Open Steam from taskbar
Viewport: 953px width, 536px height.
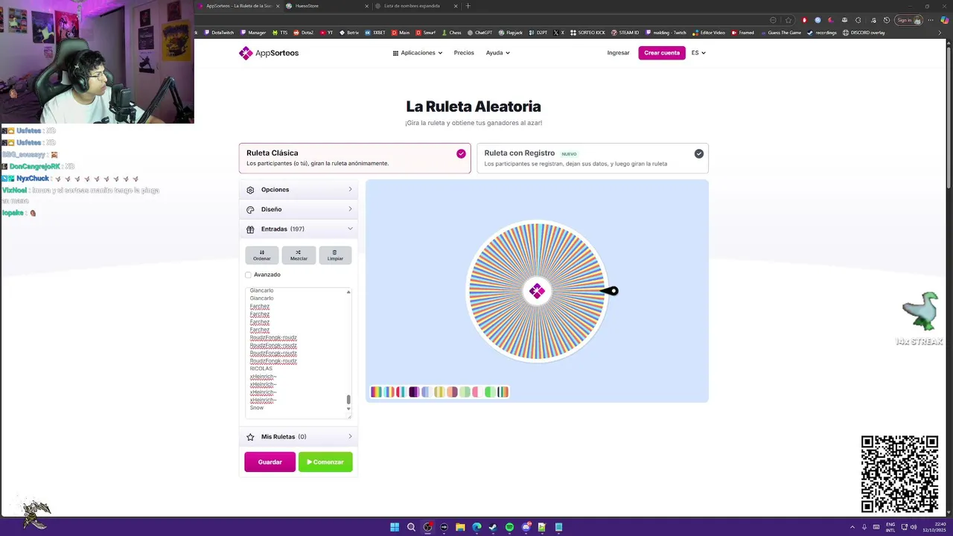coord(493,527)
